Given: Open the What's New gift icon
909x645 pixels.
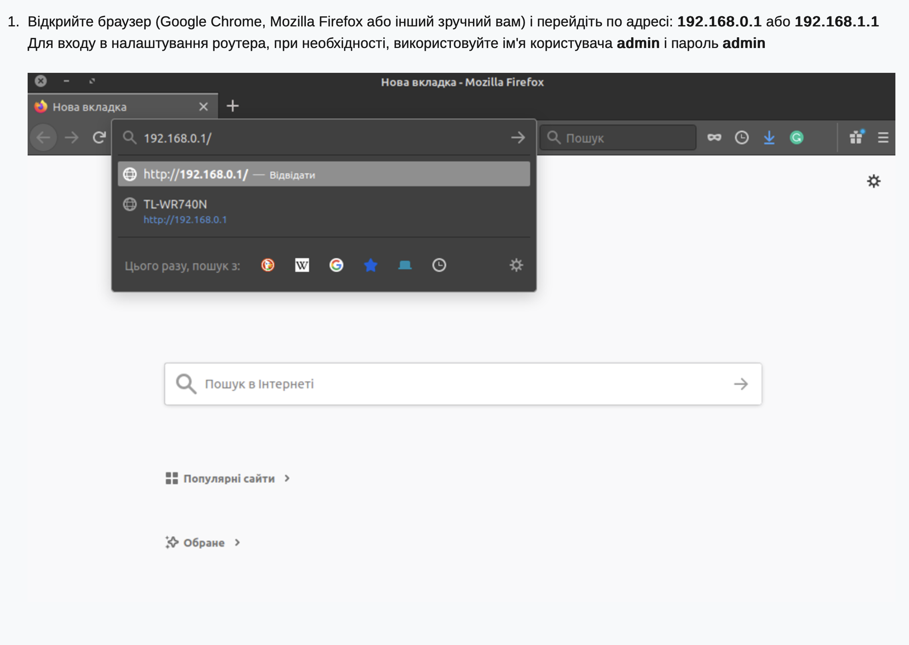Looking at the screenshot, I should [856, 138].
